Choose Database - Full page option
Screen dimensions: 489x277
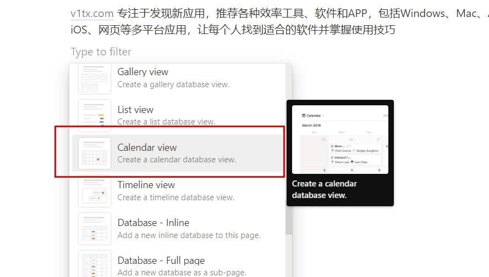(177, 264)
